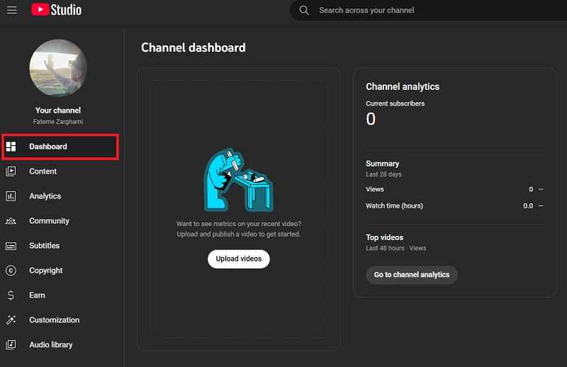The height and width of the screenshot is (367, 567).
Task: Open the hamburger menu icon
Action: [12, 10]
